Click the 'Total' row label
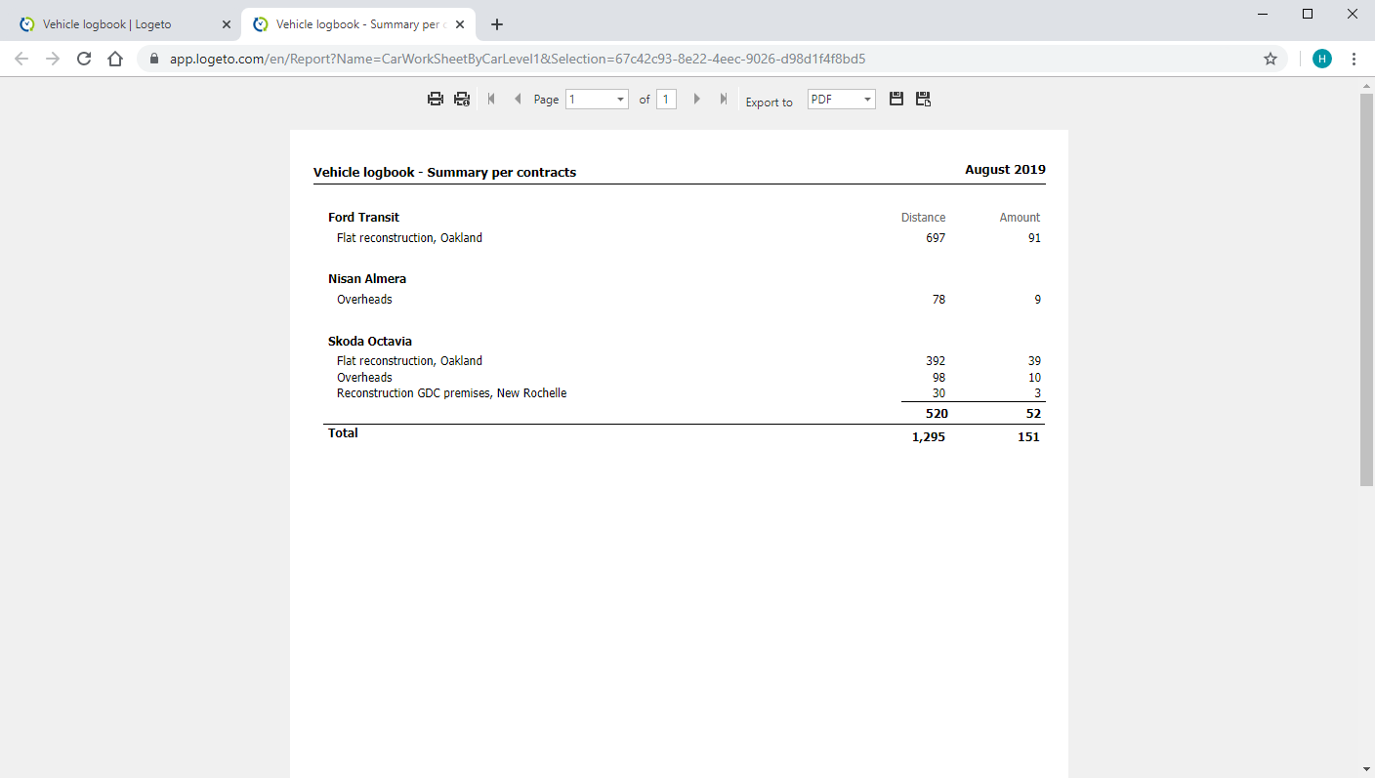The image size is (1375, 778). click(343, 433)
